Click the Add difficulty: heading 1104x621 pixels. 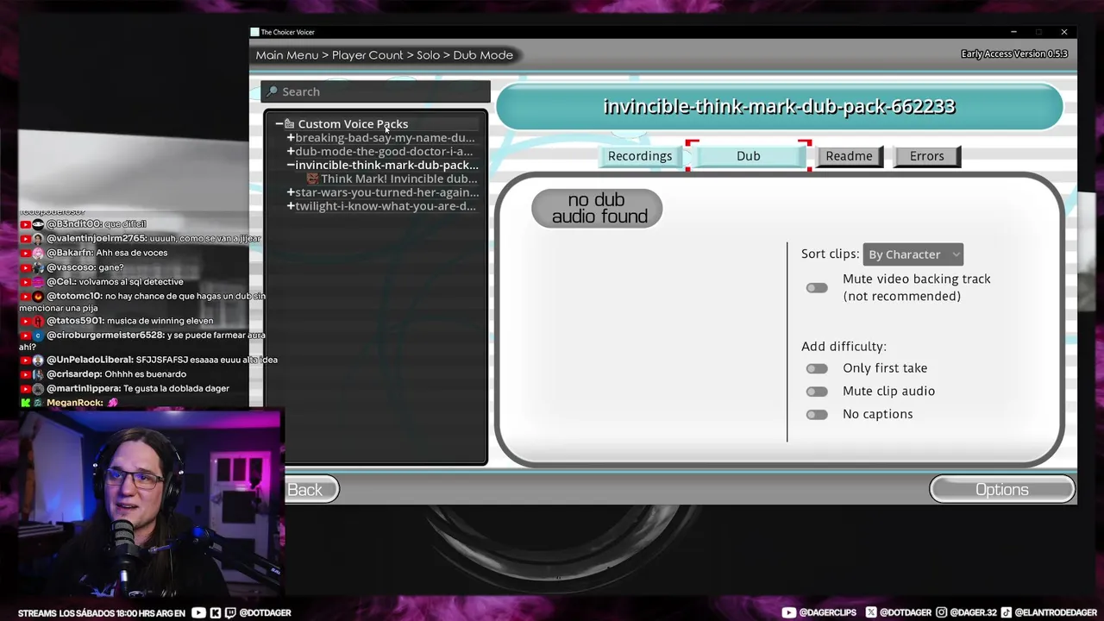(844, 346)
